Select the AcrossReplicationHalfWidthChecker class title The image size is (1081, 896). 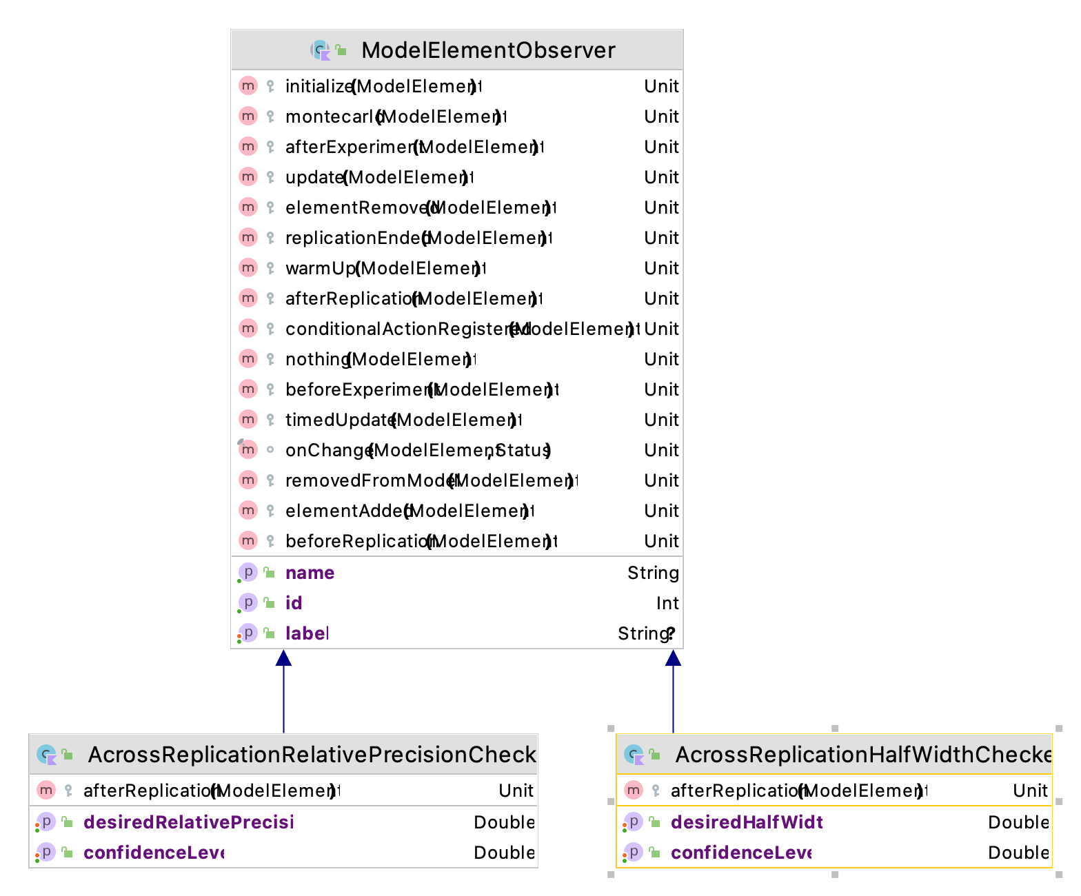[x=863, y=755]
